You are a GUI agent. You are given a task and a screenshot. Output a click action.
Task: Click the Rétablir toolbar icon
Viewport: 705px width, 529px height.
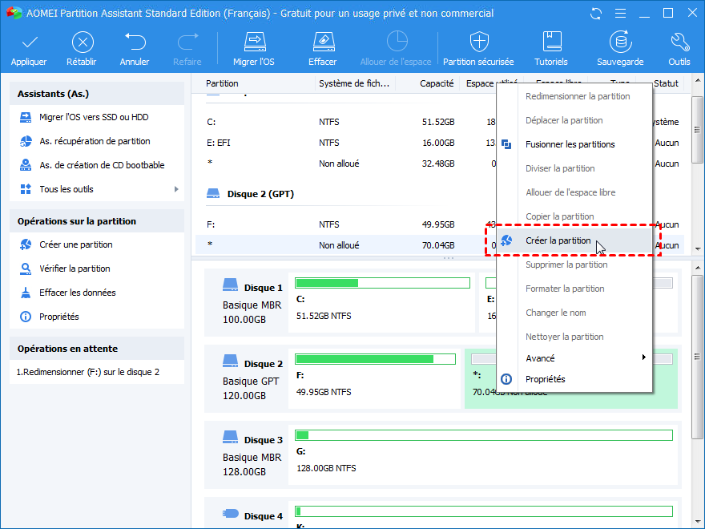coord(83,42)
